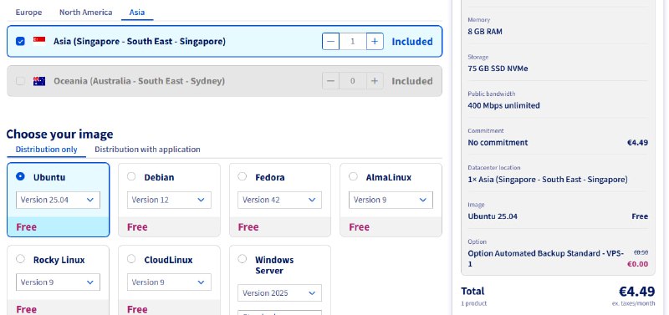The width and height of the screenshot is (669, 315).
Task: Open Distribution with application tab
Action: (x=147, y=150)
